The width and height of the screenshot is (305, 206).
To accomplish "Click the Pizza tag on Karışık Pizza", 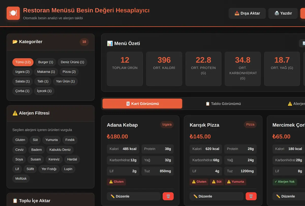I will pyautogui.click(x=250, y=124).
